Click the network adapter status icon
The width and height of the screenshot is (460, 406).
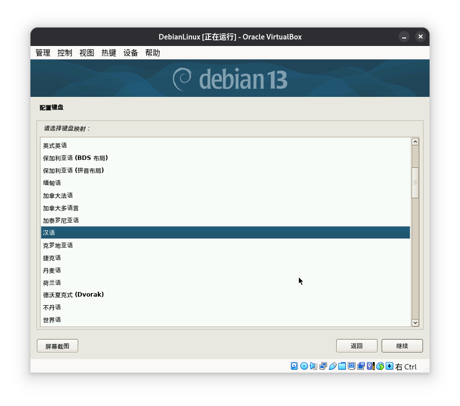(x=323, y=366)
